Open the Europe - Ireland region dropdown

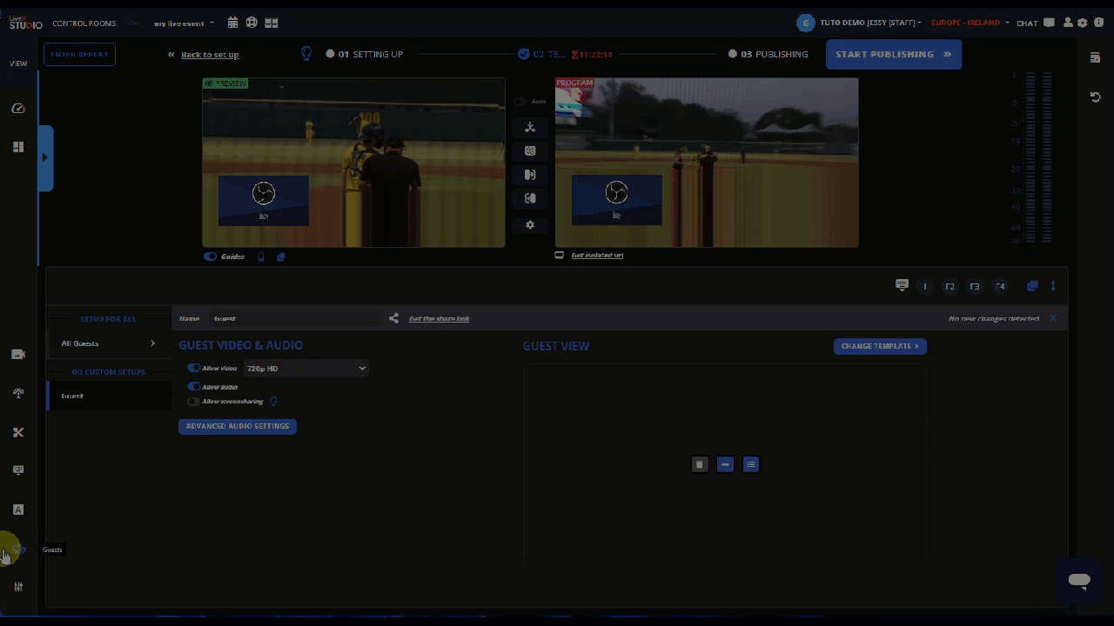click(970, 23)
